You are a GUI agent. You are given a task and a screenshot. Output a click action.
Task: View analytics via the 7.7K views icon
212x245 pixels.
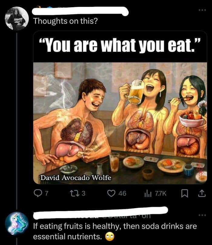147,194
